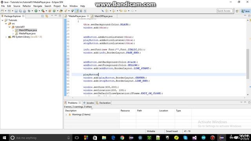Click the editor vertical scrollbar thumb

pyautogui.click(x=247, y=64)
